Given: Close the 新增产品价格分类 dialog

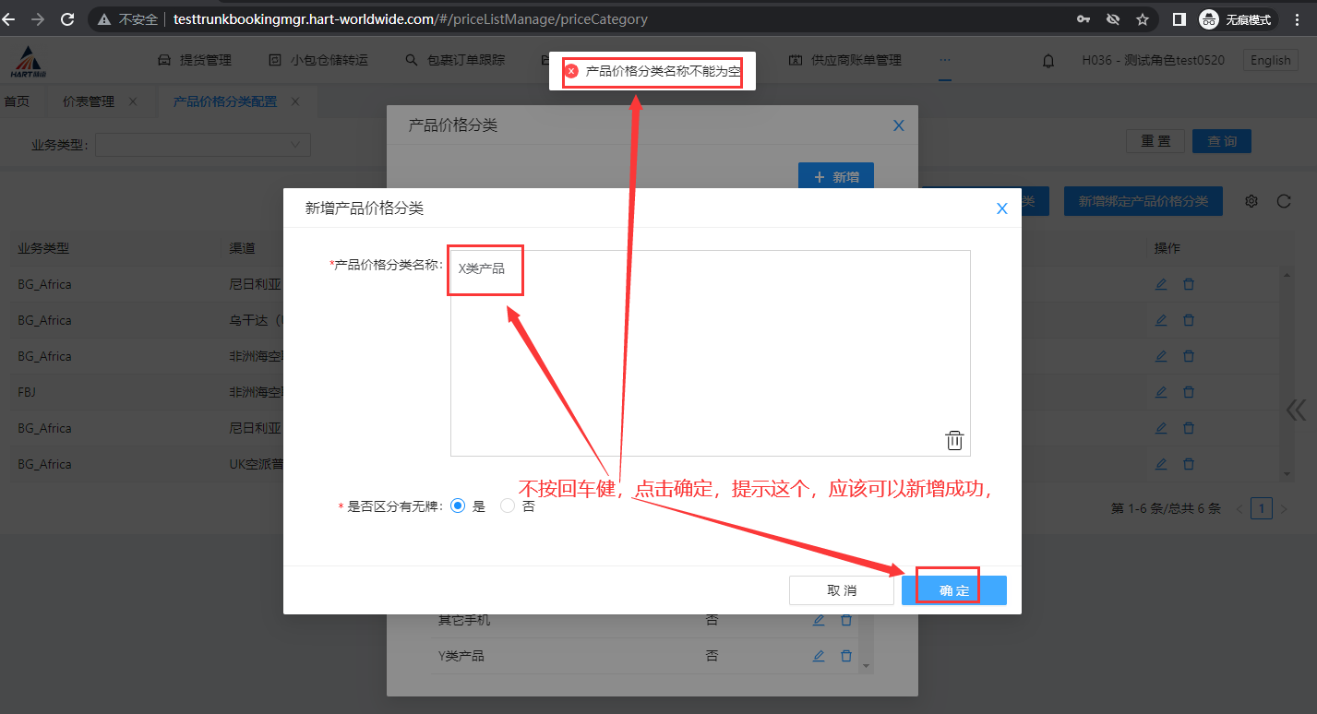Looking at the screenshot, I should click(x=1001, y=208).
